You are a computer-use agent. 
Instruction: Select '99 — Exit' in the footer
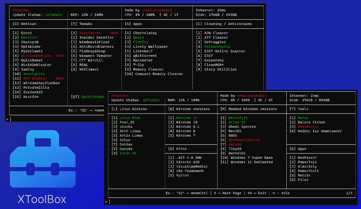(x=257, y=193)
